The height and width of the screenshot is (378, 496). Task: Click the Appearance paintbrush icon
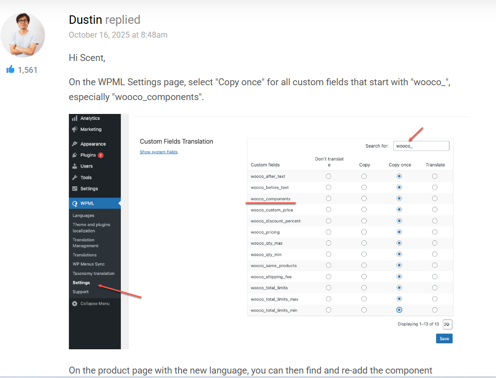point(75,144)
